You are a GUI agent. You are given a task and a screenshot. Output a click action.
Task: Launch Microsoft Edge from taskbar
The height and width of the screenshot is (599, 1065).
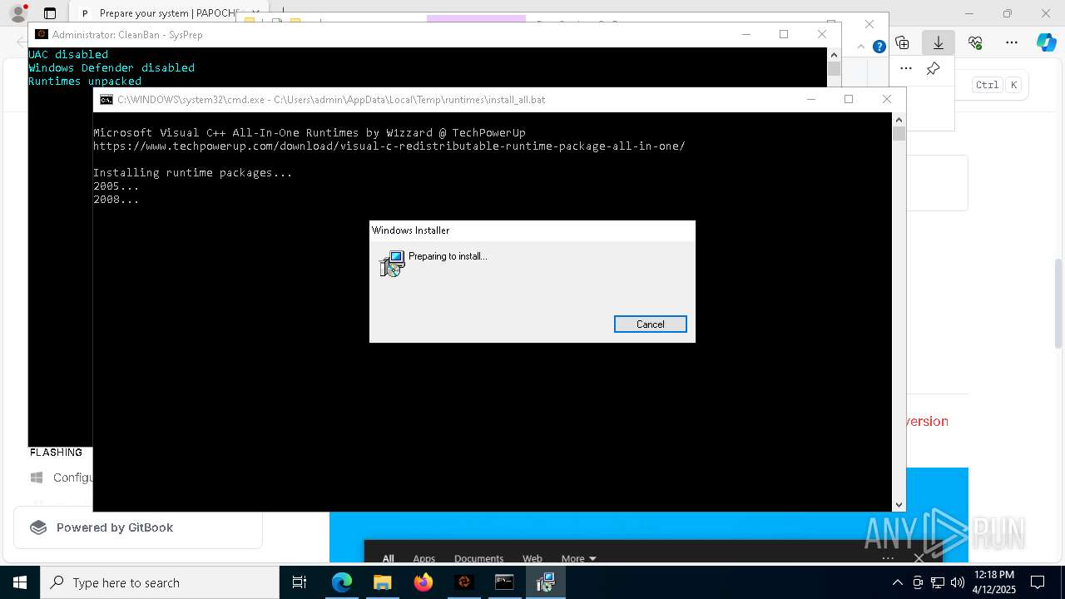(x=342, y=582)
